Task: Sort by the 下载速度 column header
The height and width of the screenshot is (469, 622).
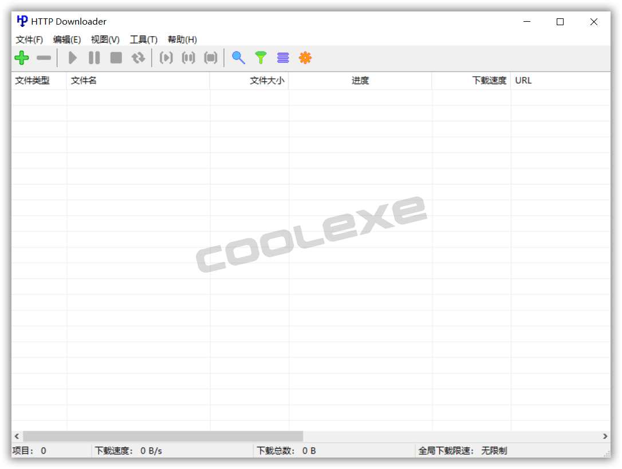Action: point(471,81)
